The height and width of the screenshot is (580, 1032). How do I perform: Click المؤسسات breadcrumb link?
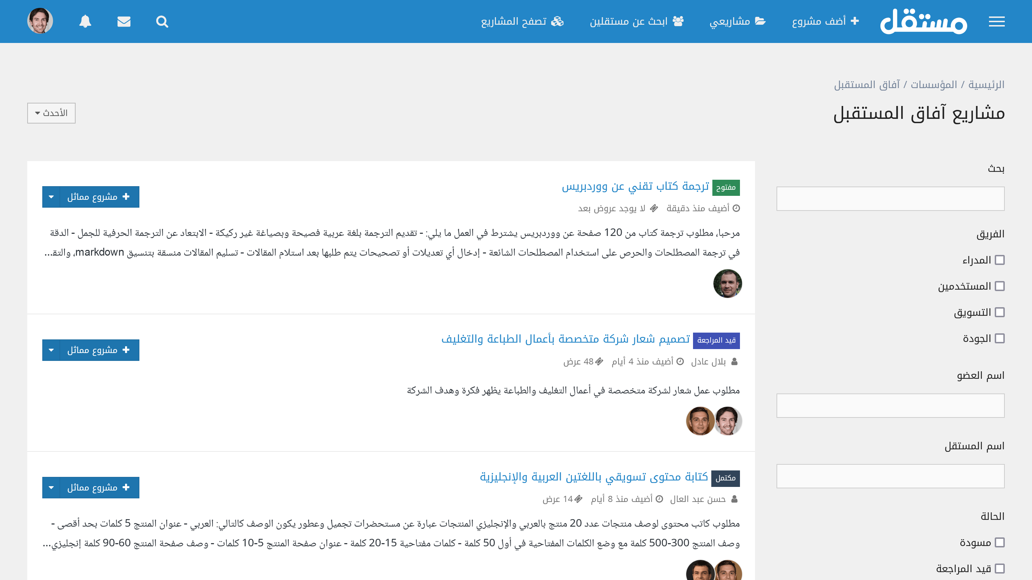tap(933, 85)
